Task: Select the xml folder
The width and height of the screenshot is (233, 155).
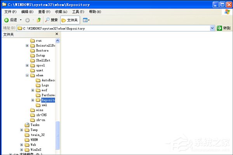Action: [42, 105]
